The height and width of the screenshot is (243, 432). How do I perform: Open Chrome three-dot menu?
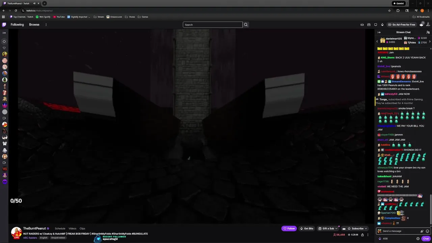[428, 10]
